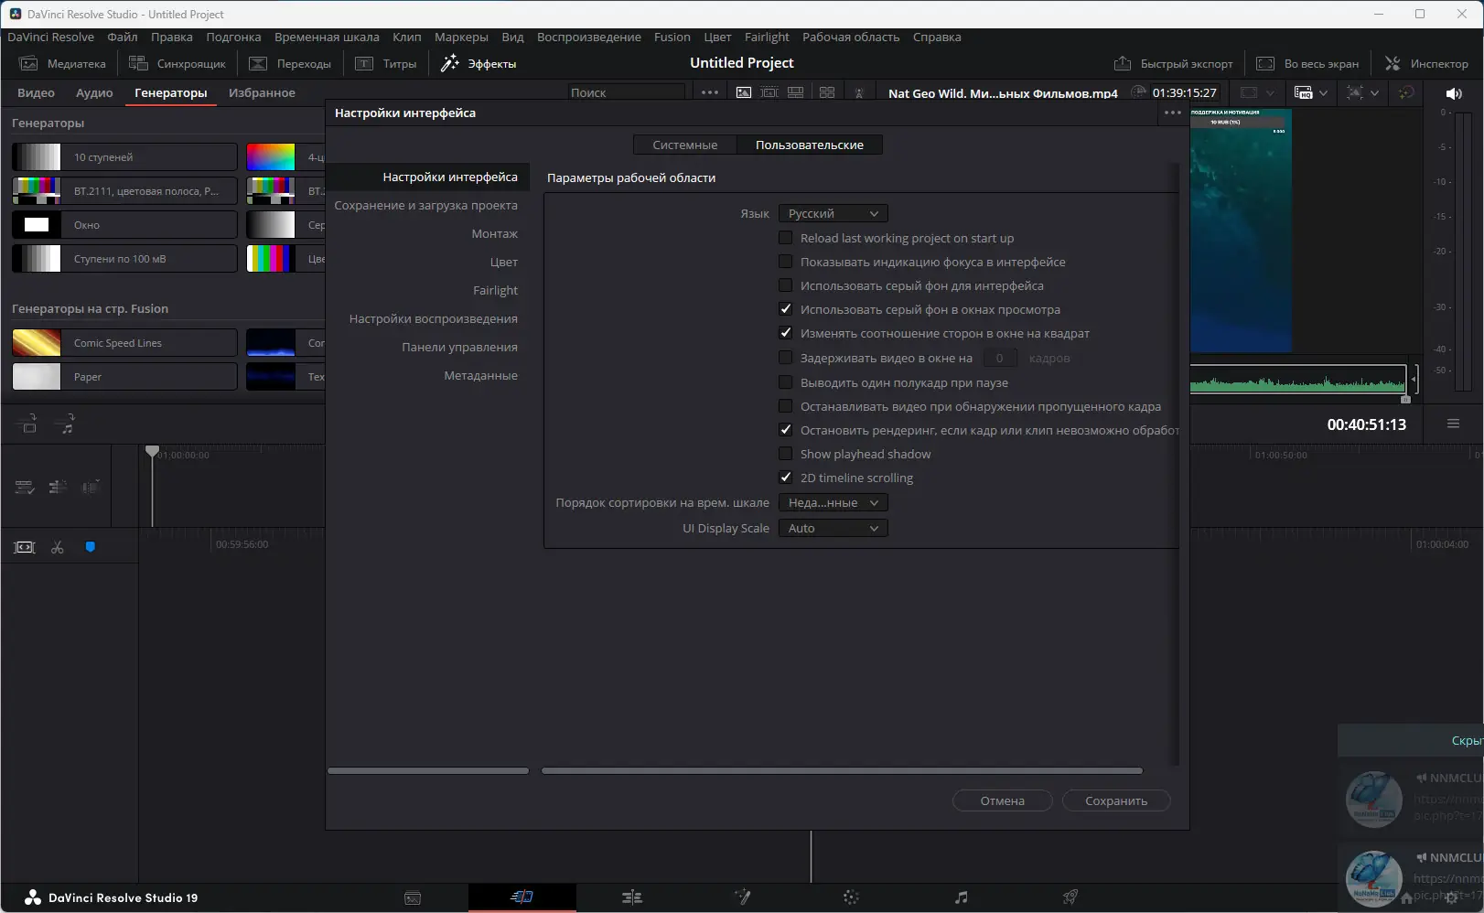Image resolution: width=1484 pixels, height=913 pixels.
Task: Open the Color page icon in bottom bar
Action: (x=851, y=897)
